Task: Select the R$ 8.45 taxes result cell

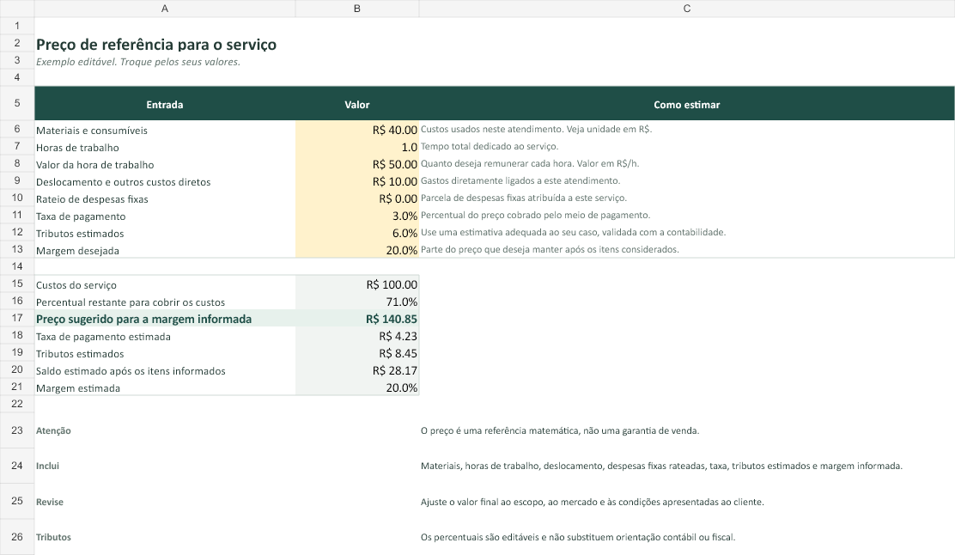Action: click(357, 353)
